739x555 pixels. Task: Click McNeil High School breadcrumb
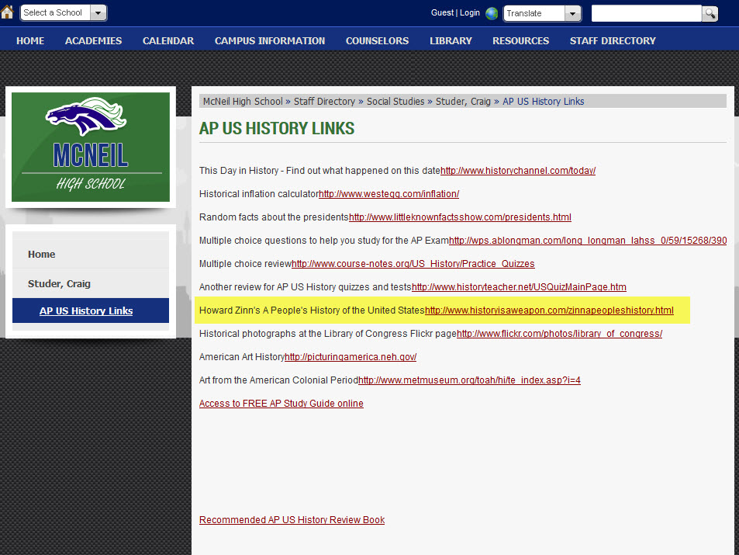(243, 101)
